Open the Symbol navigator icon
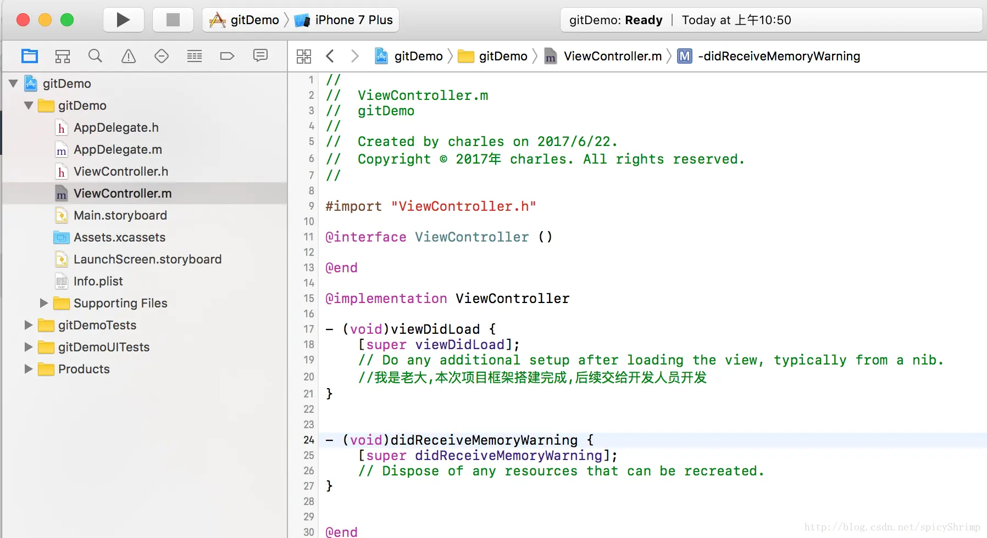This screenshot has height=538, width=987. pyautogui.click(x=63, y=56)
